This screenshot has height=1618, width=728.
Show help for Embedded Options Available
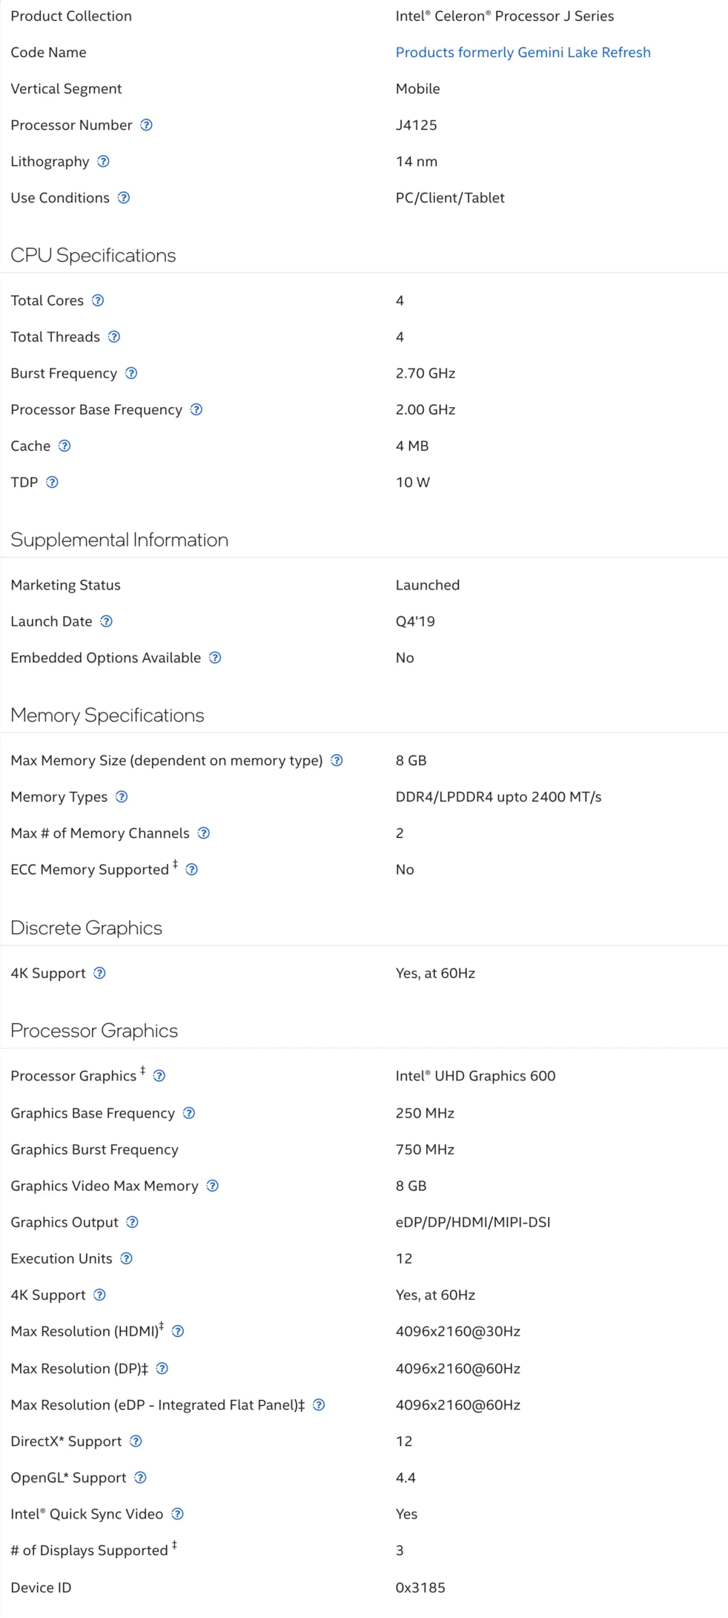(x=215, y=658)
